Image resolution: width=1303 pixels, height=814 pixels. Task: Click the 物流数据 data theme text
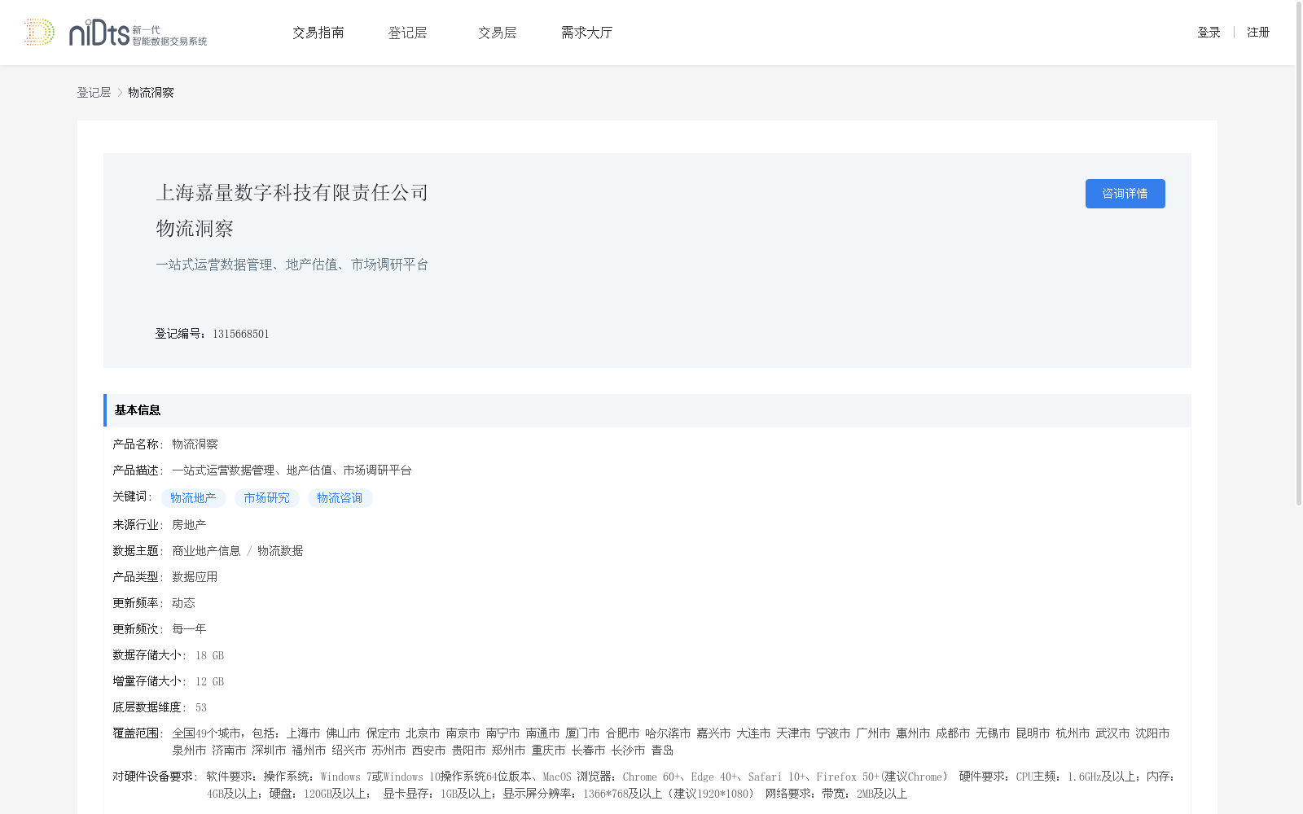280,551
